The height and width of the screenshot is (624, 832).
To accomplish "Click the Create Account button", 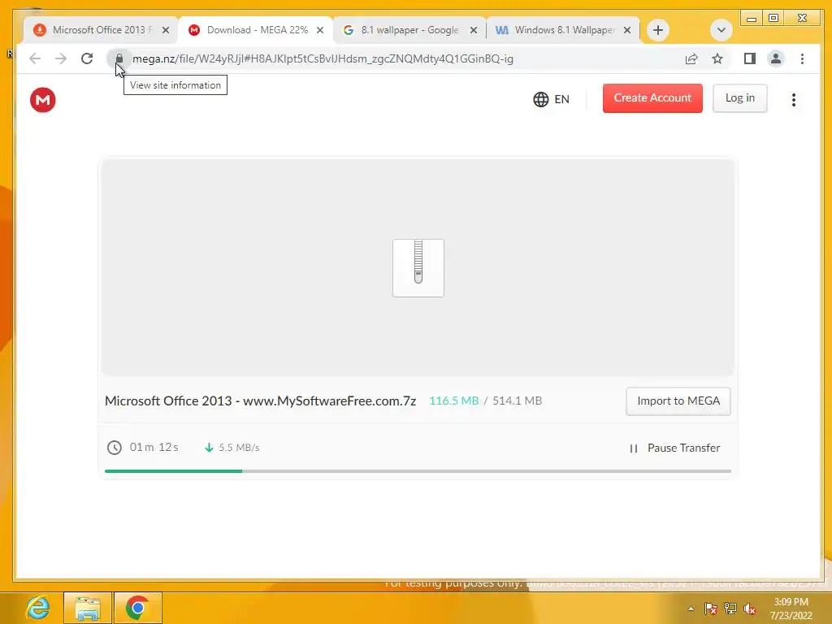I will [652, 98].
